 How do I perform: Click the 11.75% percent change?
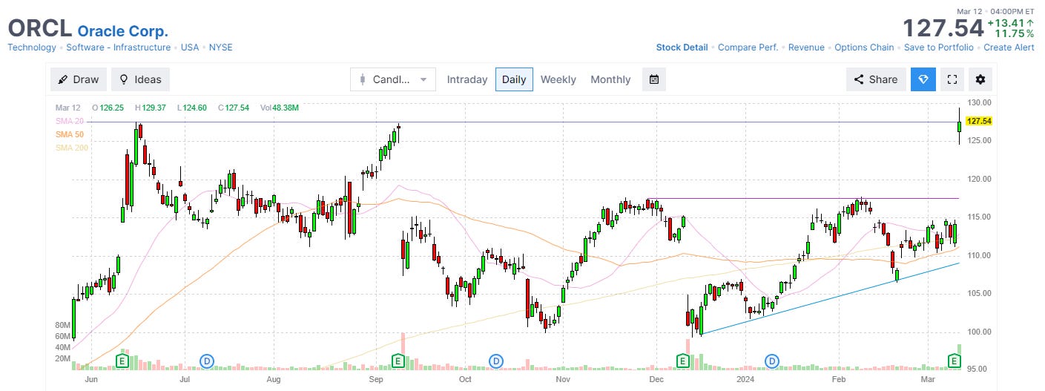tap(1014, 33)
